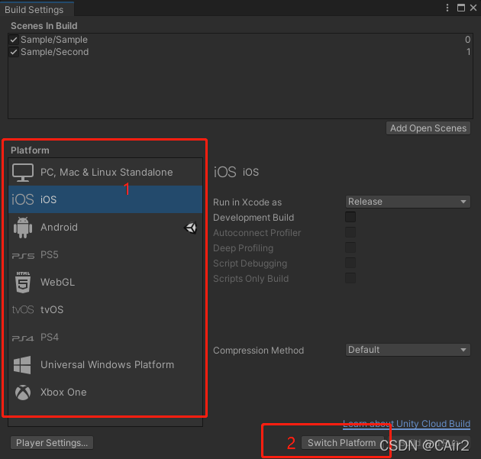Open the Learn about Unity Cloud Build link
The width and height of the screenshot is (481, 459).
[x=406, y=424]
